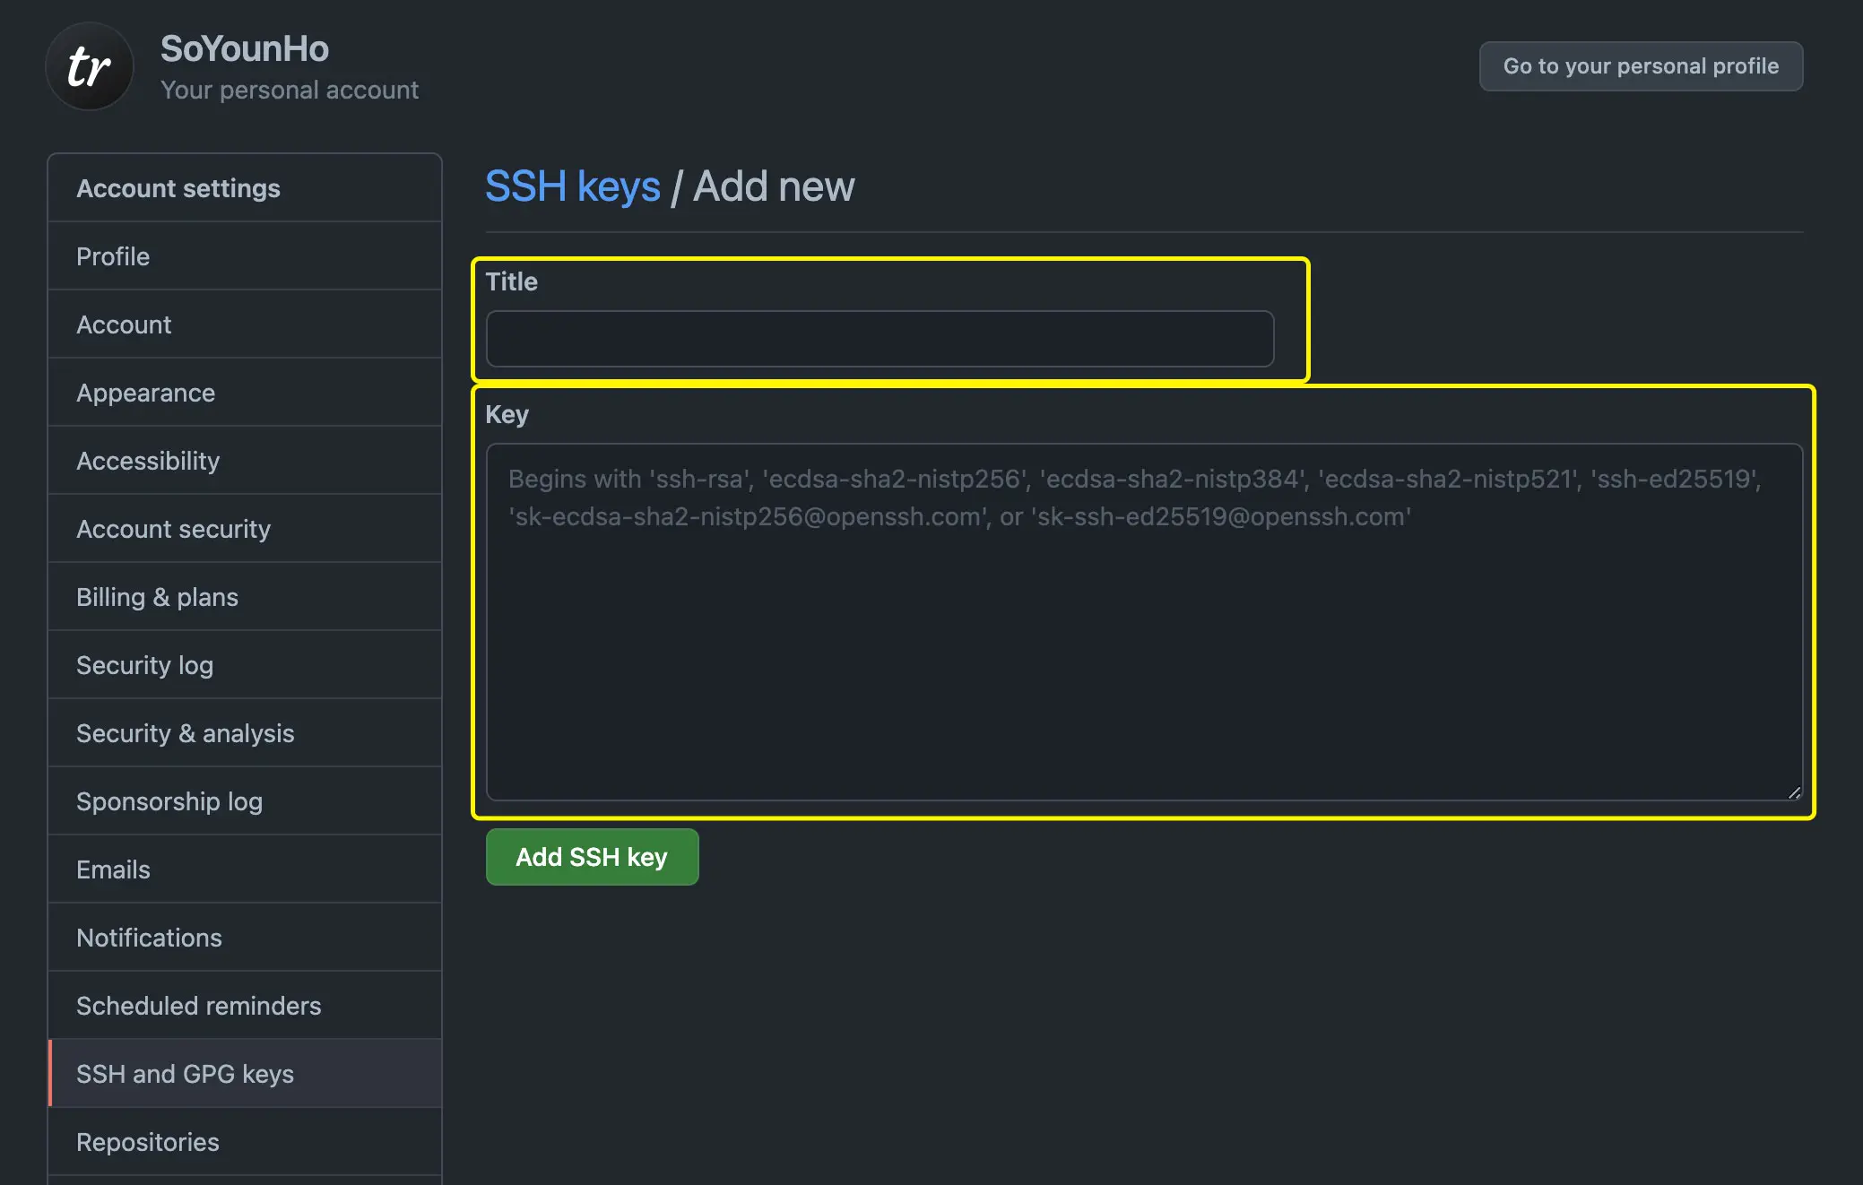Open Notifications settings
Image resolution: width=1863 pixels, height=1185 pixels.
coord(149,938)
